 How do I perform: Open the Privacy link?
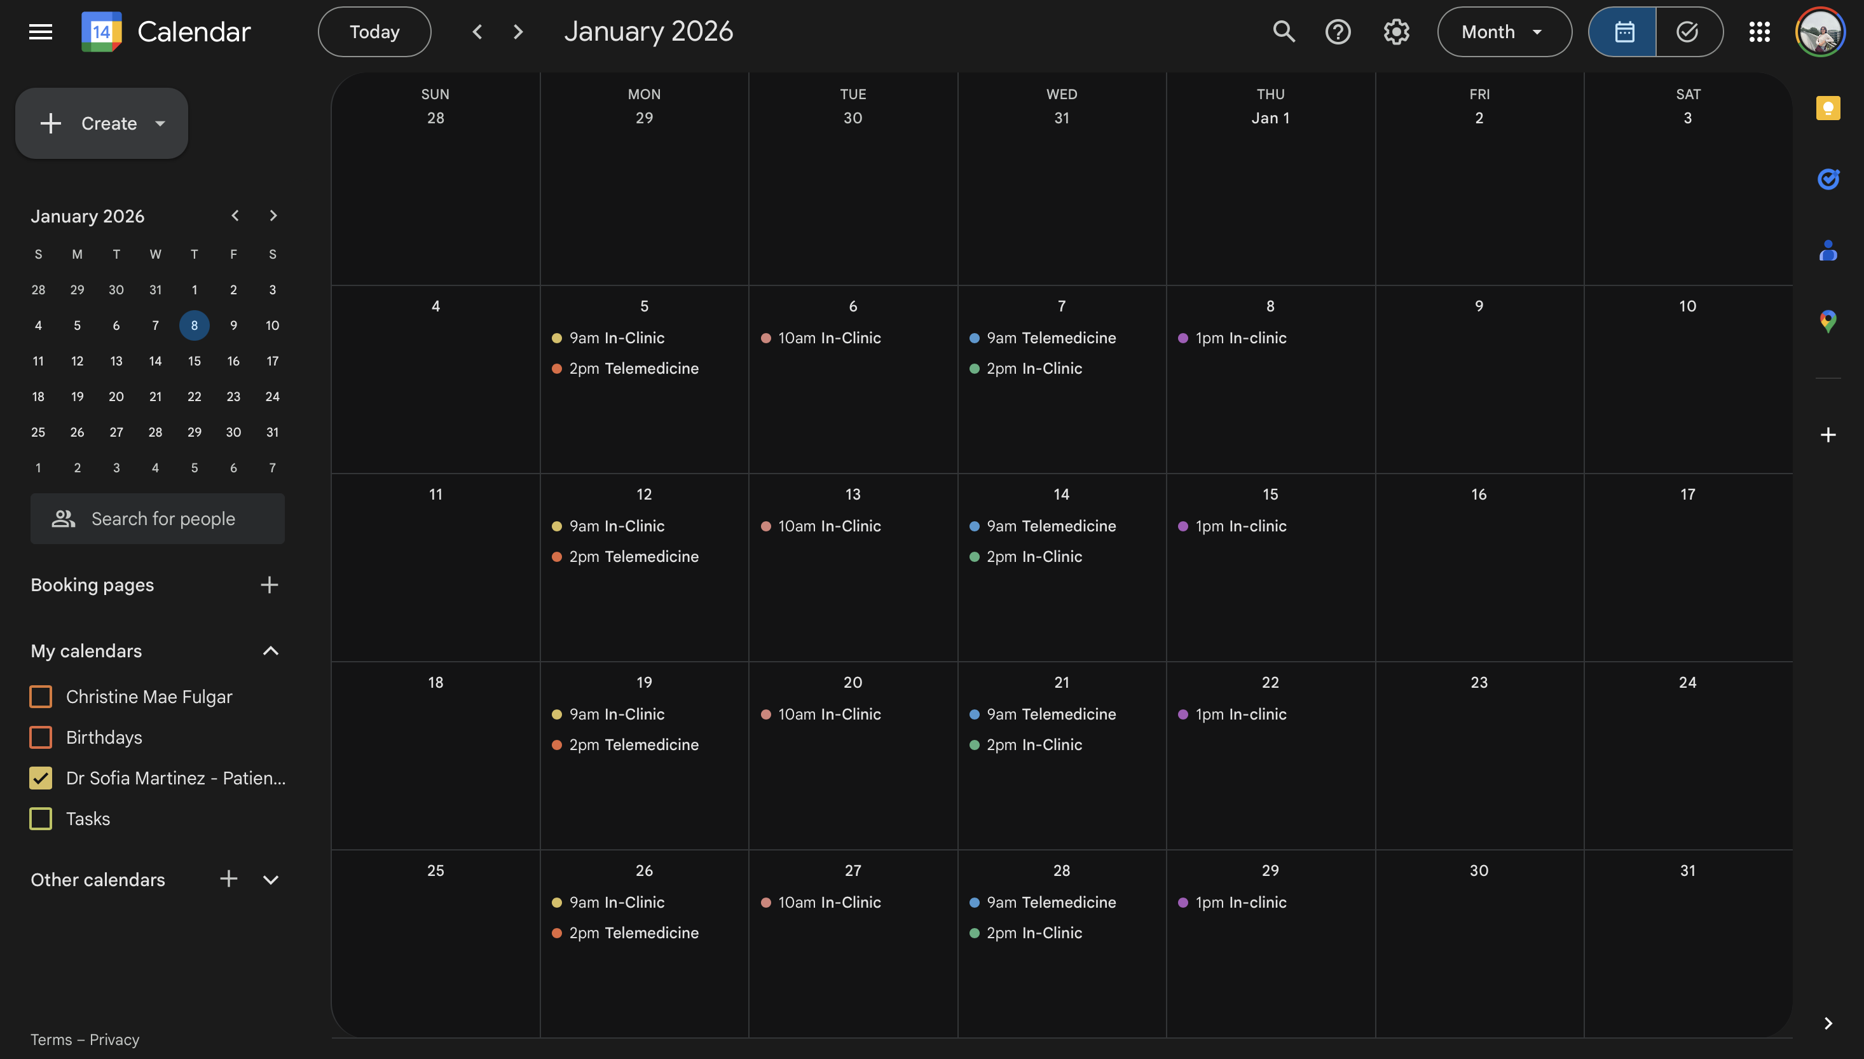pyautogui.click(x=114, y=1039)
